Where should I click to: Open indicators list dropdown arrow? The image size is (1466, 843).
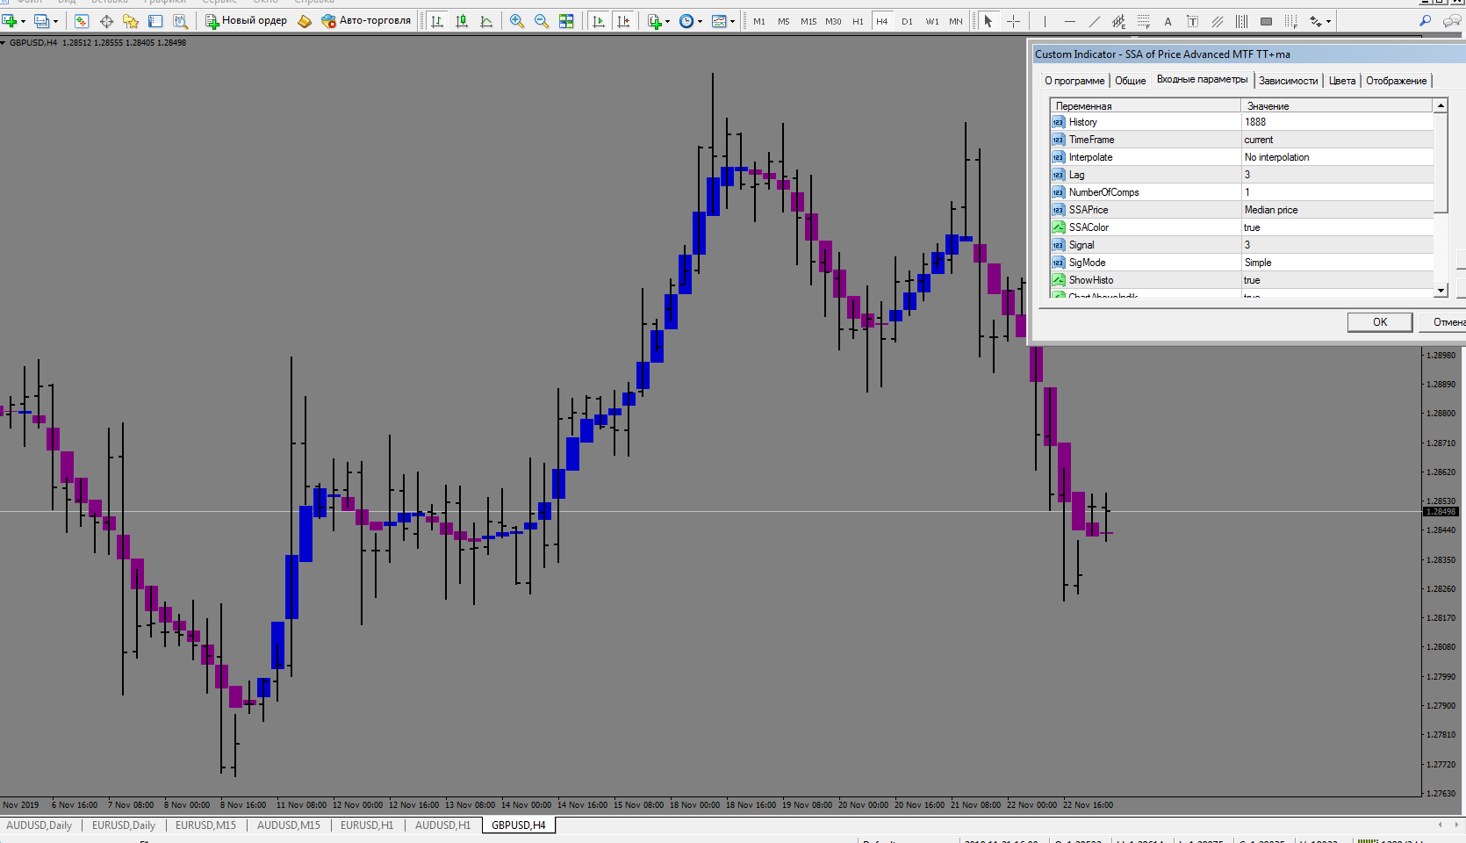[x=668, y=22]
